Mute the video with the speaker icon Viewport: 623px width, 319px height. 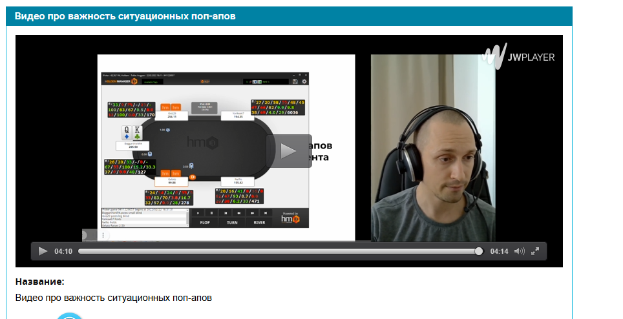tap(520, 251)
